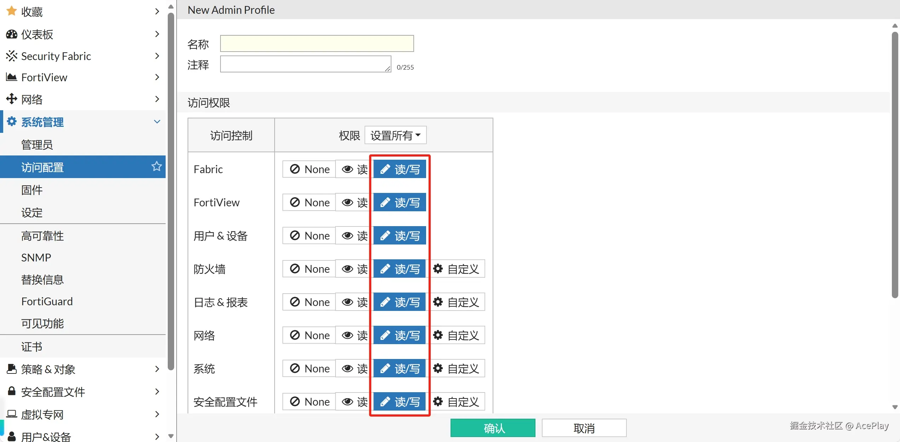
Task: Click the main panel vertical scrollbar
Action: (895, 164)
